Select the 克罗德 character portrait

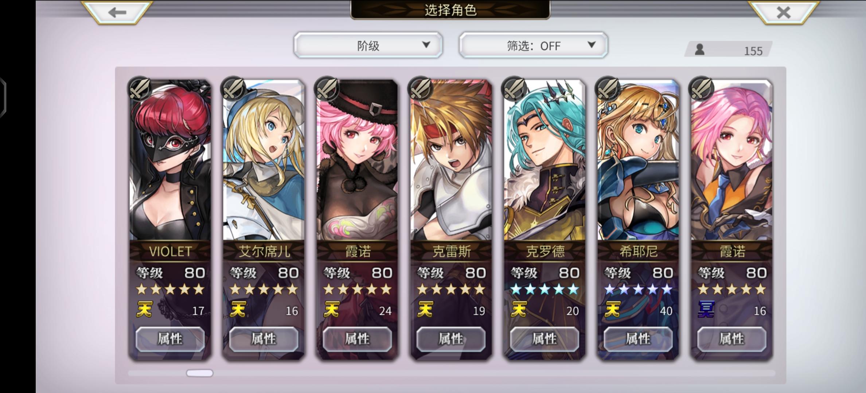click(x=545, y=160)
